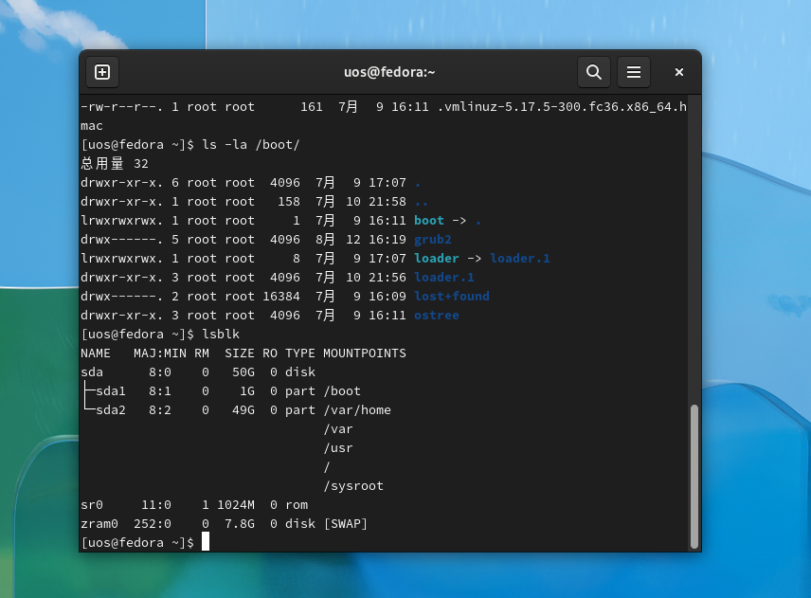This screenshot has height=598, width=811.
Task: Click the zram0 device name
Action: [99, 524]
